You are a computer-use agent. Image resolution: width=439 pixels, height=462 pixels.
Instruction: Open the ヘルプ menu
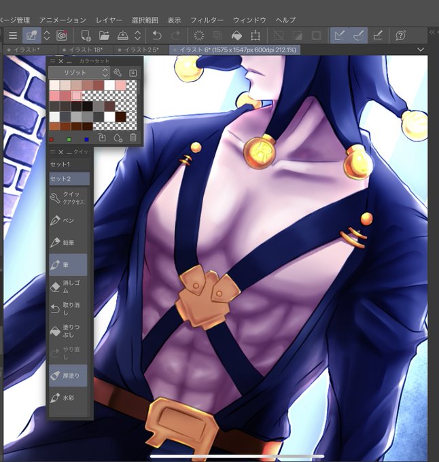click(285, 20)
